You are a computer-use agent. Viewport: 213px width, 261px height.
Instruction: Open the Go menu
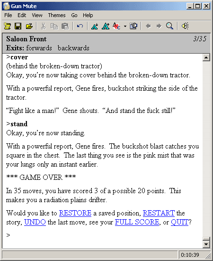[74, 15]
